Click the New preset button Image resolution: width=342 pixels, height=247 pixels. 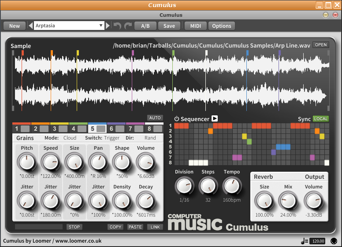click(15, 26)
